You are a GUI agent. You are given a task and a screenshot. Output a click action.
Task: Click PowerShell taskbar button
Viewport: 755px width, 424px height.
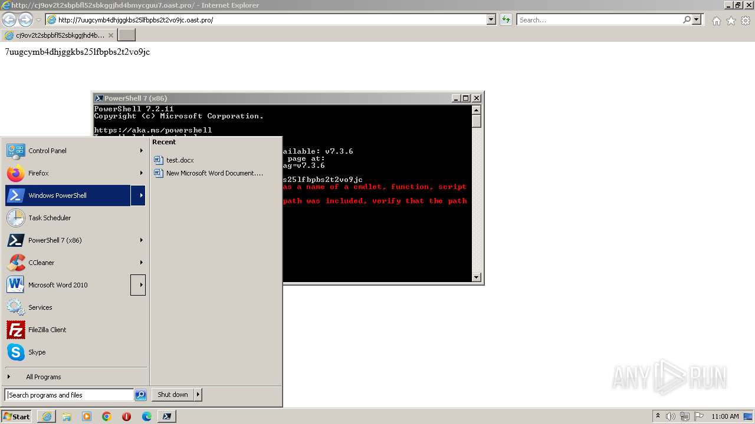tap(167, 416)
